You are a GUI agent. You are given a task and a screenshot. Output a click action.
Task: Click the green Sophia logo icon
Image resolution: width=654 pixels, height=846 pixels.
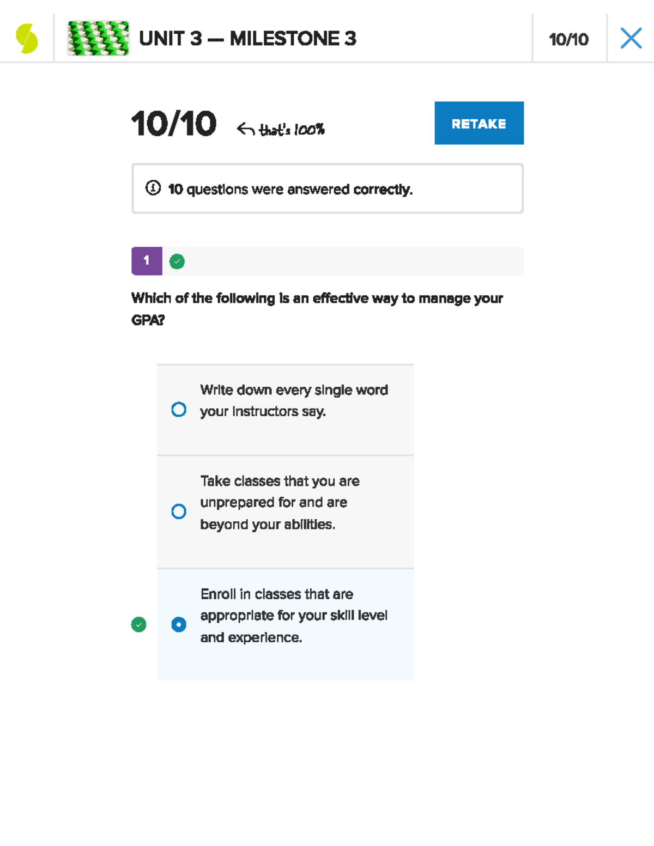coord(27,39)
